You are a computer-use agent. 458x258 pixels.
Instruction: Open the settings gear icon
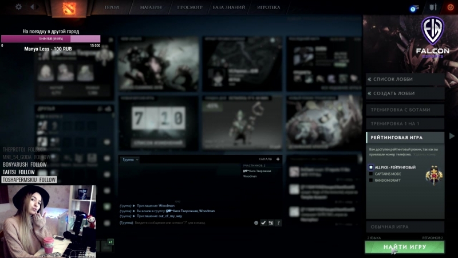18,7
